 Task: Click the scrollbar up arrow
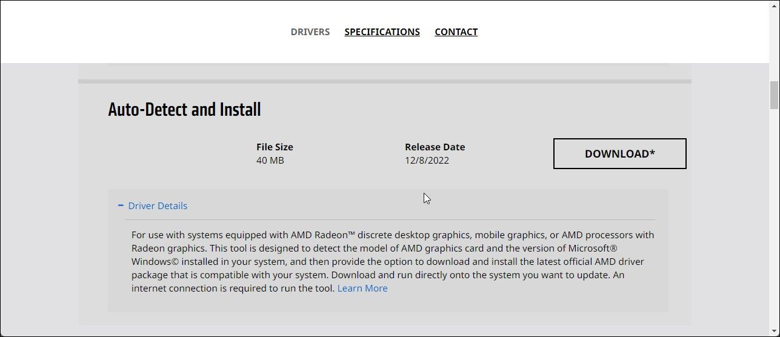pos(774,5)
